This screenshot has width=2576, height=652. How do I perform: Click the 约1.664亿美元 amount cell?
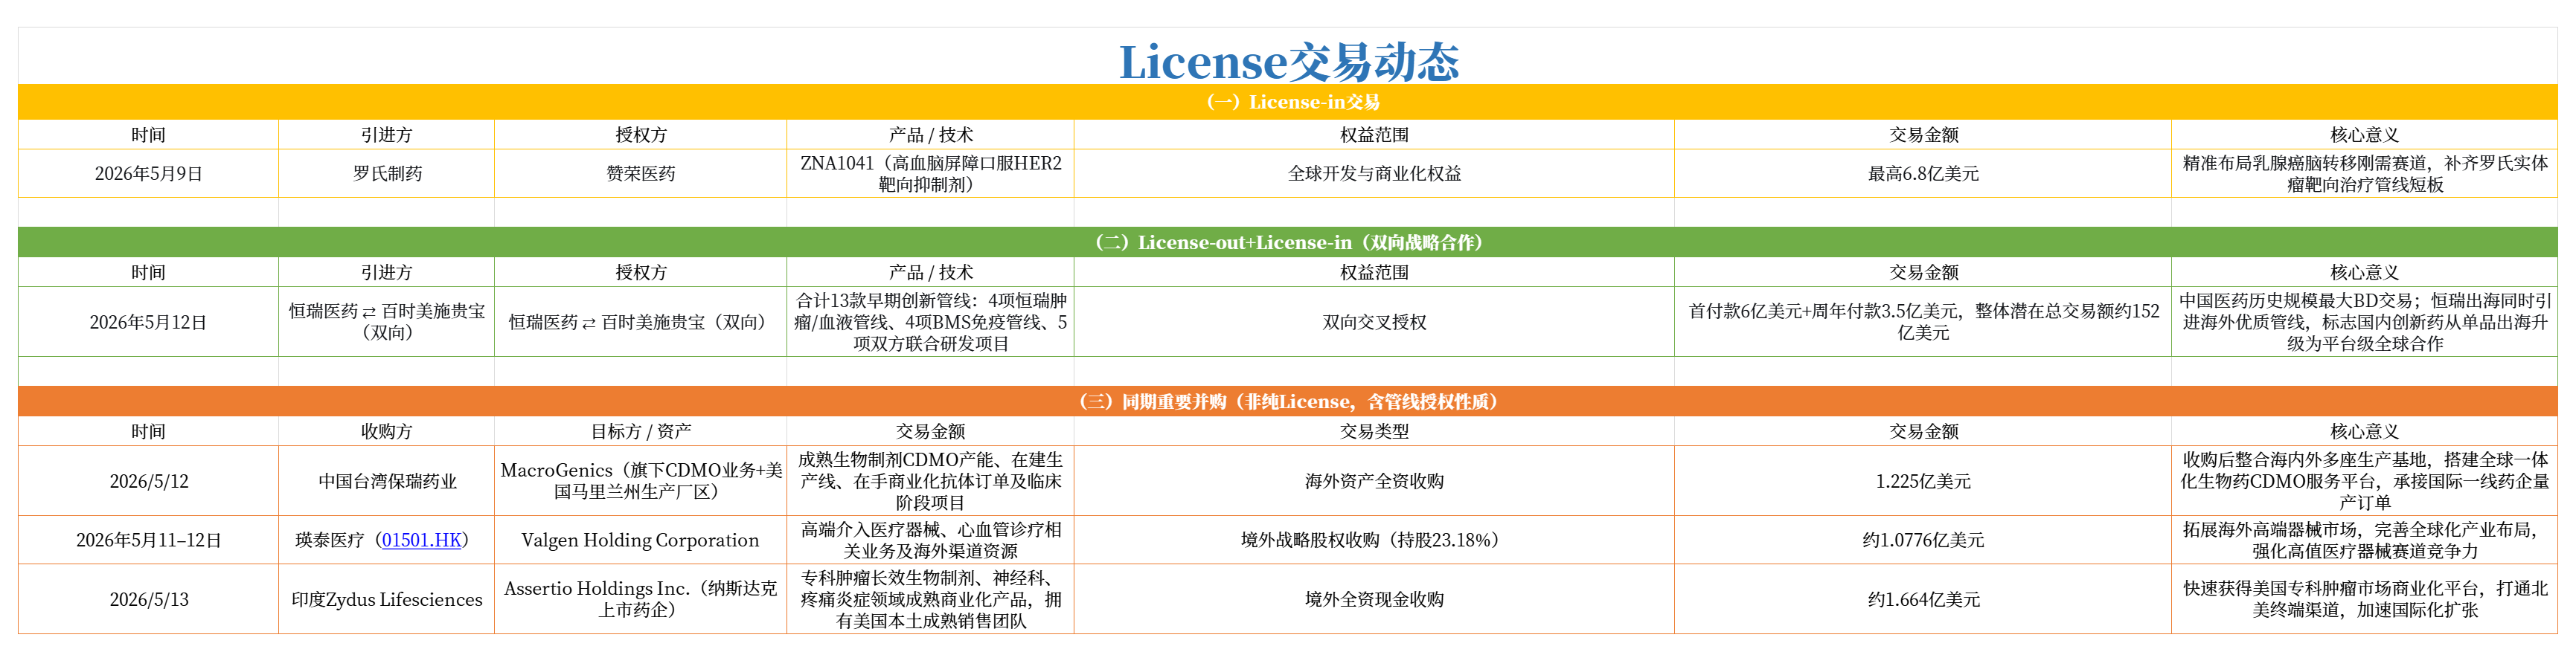point(1923,599)
